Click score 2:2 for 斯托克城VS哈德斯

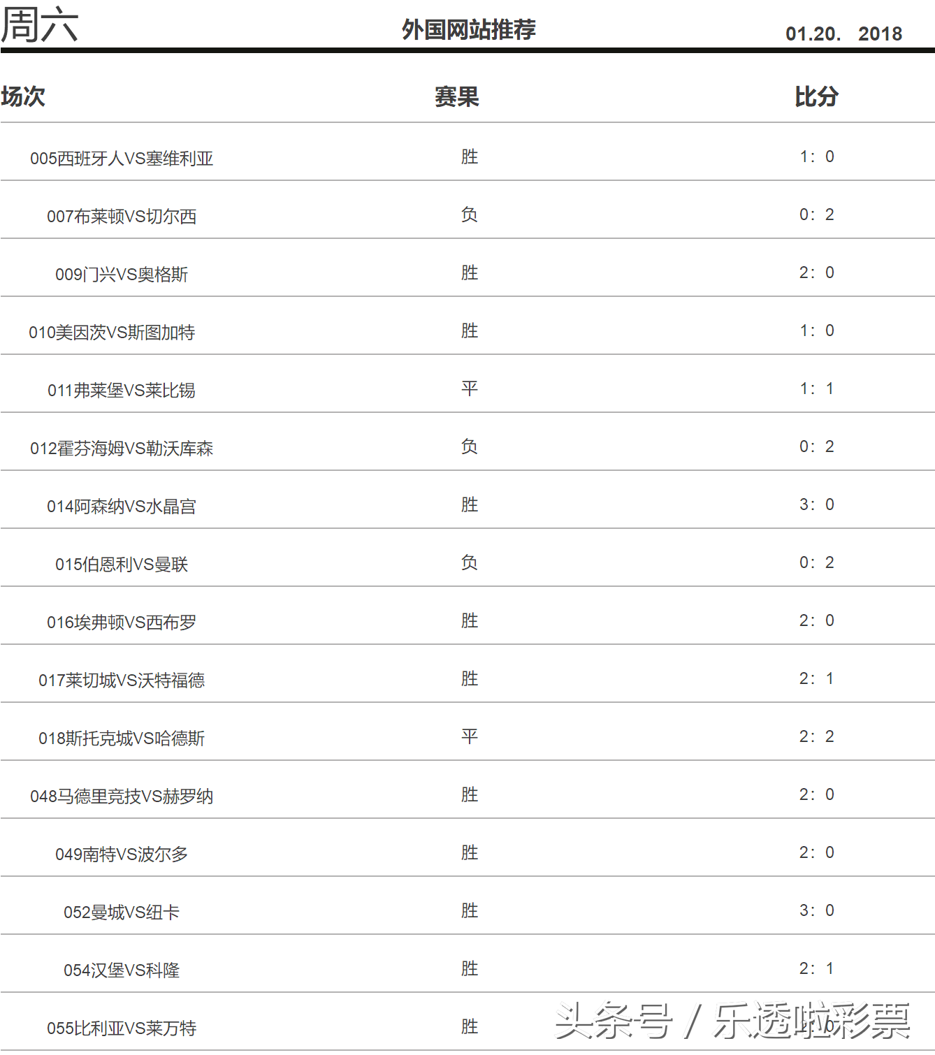click(x=817, y=736)
